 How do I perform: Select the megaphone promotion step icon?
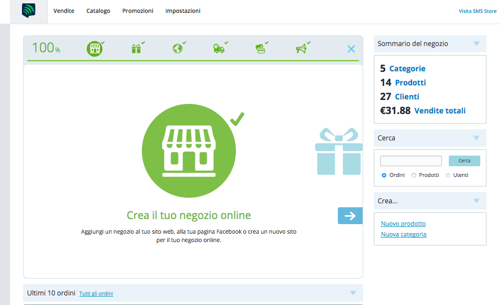(x=301, y=48)
